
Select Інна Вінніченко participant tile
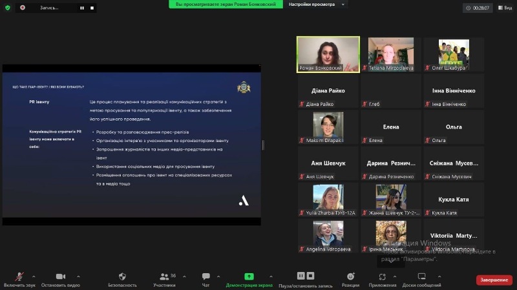click(454, 91)
